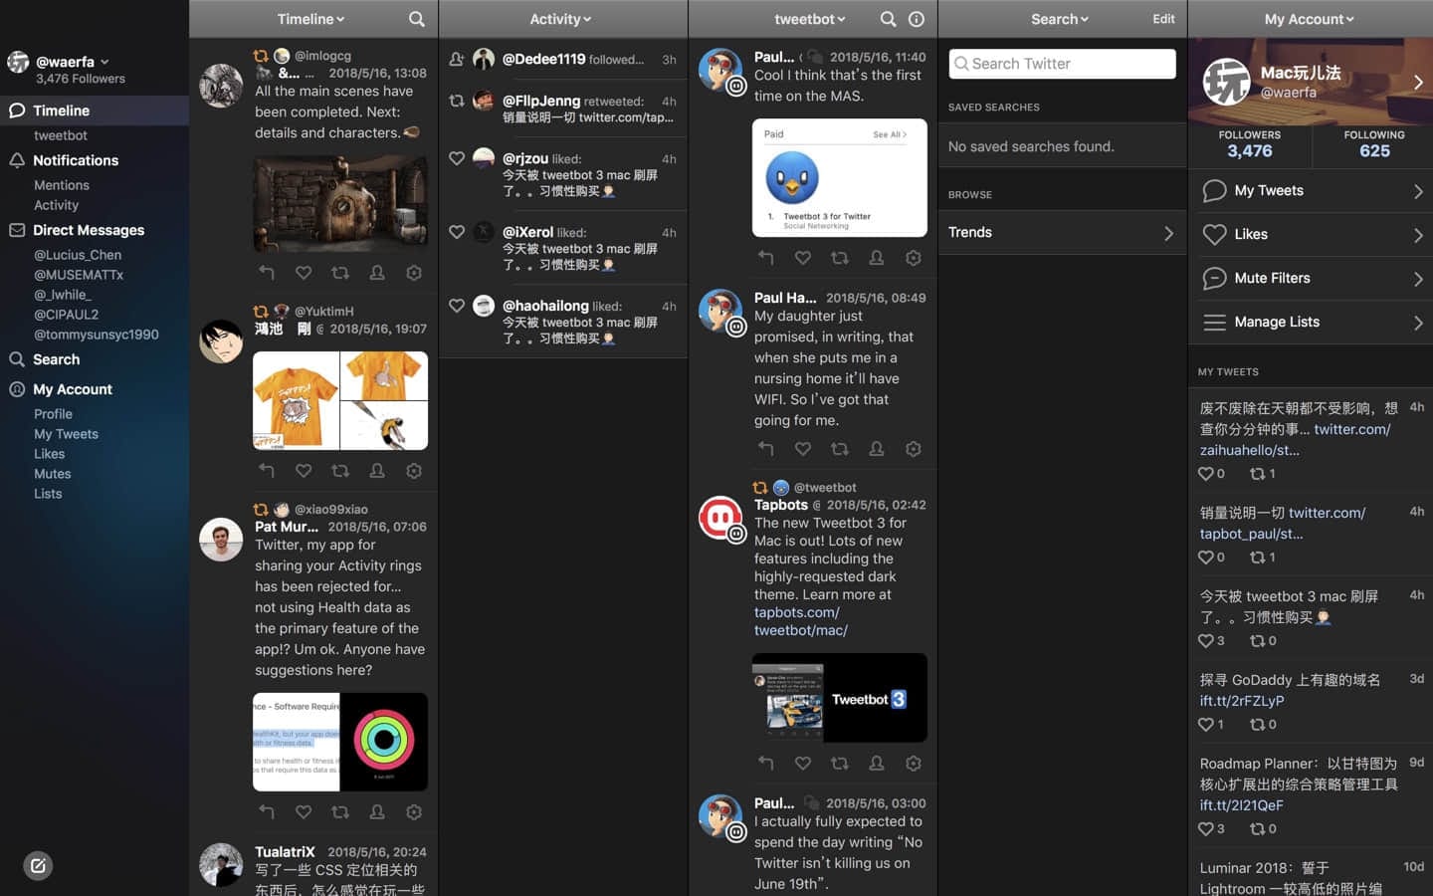Like the t-shirt image tweet by @YuktimH
This screenshot has width=1433, height=896.
tap(304, 470)
